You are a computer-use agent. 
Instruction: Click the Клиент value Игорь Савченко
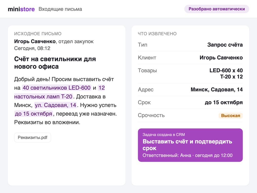coord(221,58)
